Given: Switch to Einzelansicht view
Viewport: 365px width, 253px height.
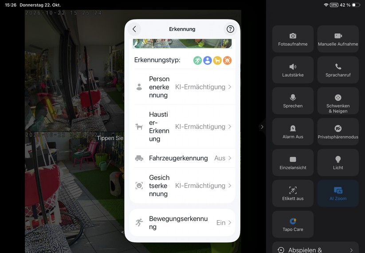Looking at the screenshot, I should [x=293, y=163].
